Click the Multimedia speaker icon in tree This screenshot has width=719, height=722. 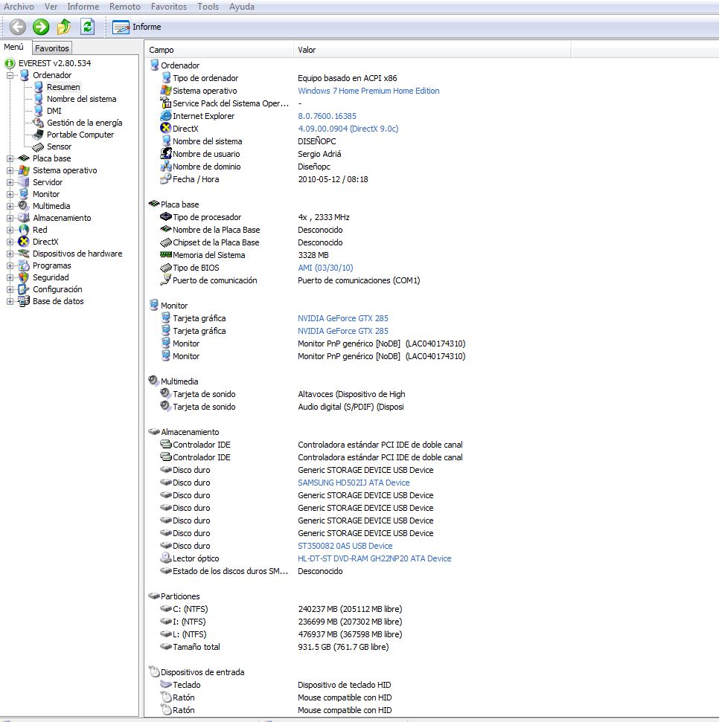[x=24, y=206]
